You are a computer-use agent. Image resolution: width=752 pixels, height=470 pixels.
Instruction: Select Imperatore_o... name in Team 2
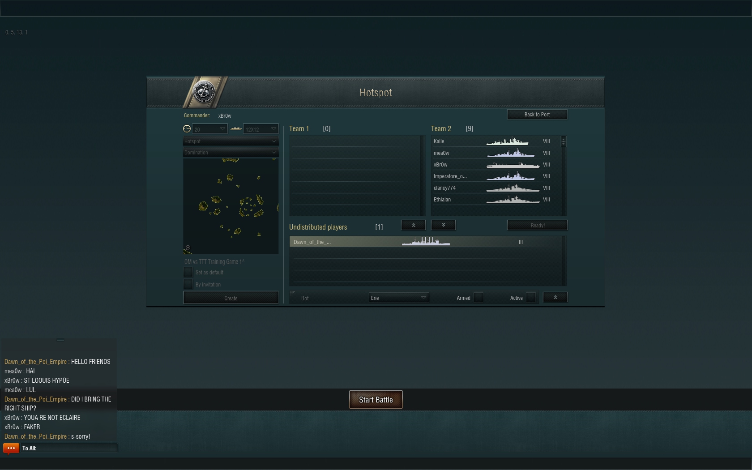click(x=450, y=176)
